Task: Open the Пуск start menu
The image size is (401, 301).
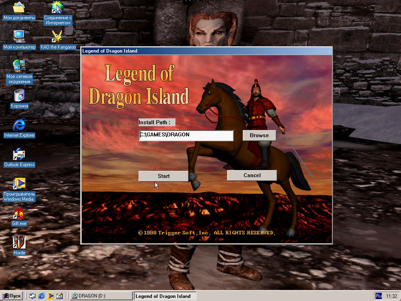Action: pyautogui.click(x=12, y=296)
